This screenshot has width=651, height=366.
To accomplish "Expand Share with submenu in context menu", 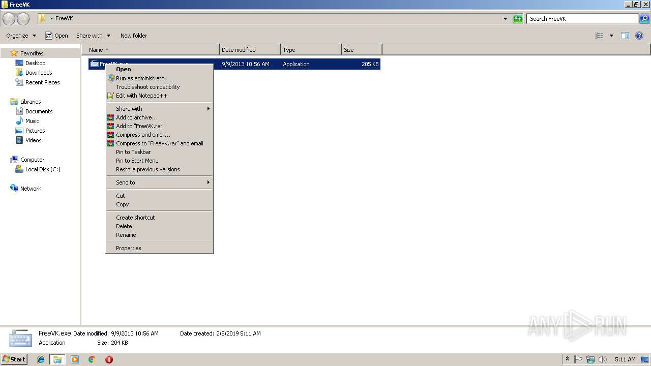I will [159, 109].
